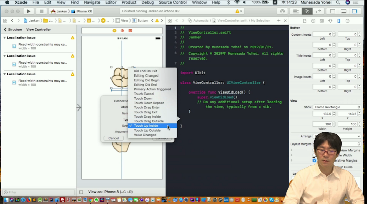Image resolution: width=367 pixels, height=204 pixels.
Task: Open the Connections inspector
Action: point(347,21)
